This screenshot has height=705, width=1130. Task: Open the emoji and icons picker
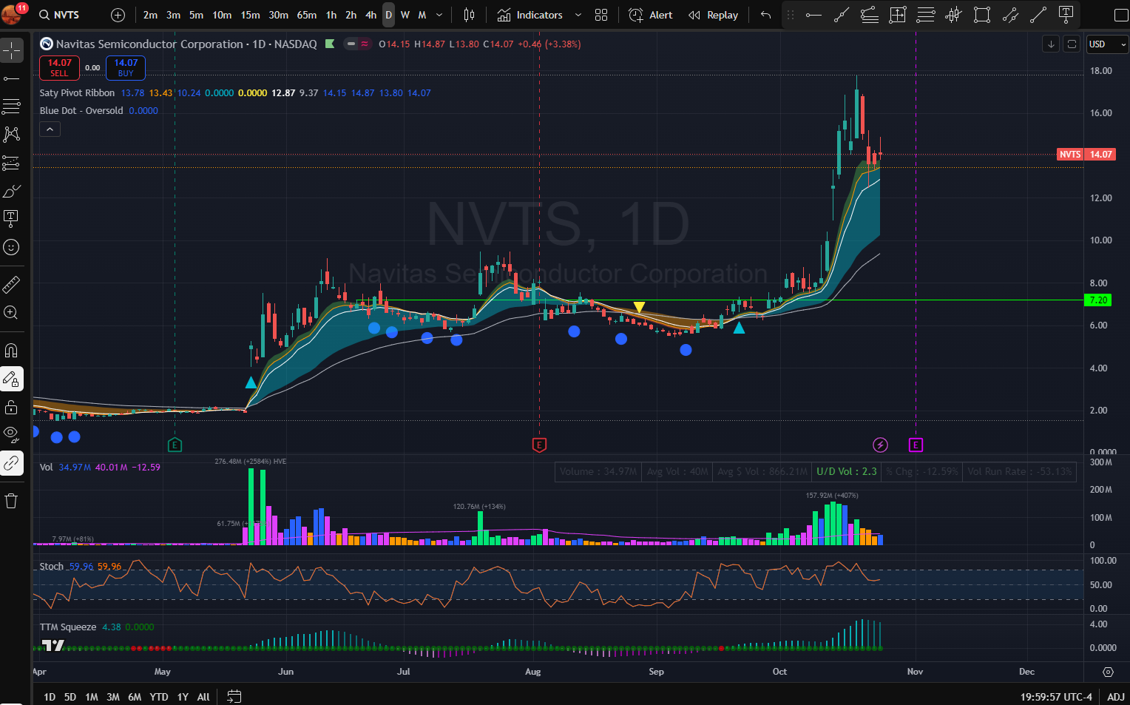coord(11,247)
